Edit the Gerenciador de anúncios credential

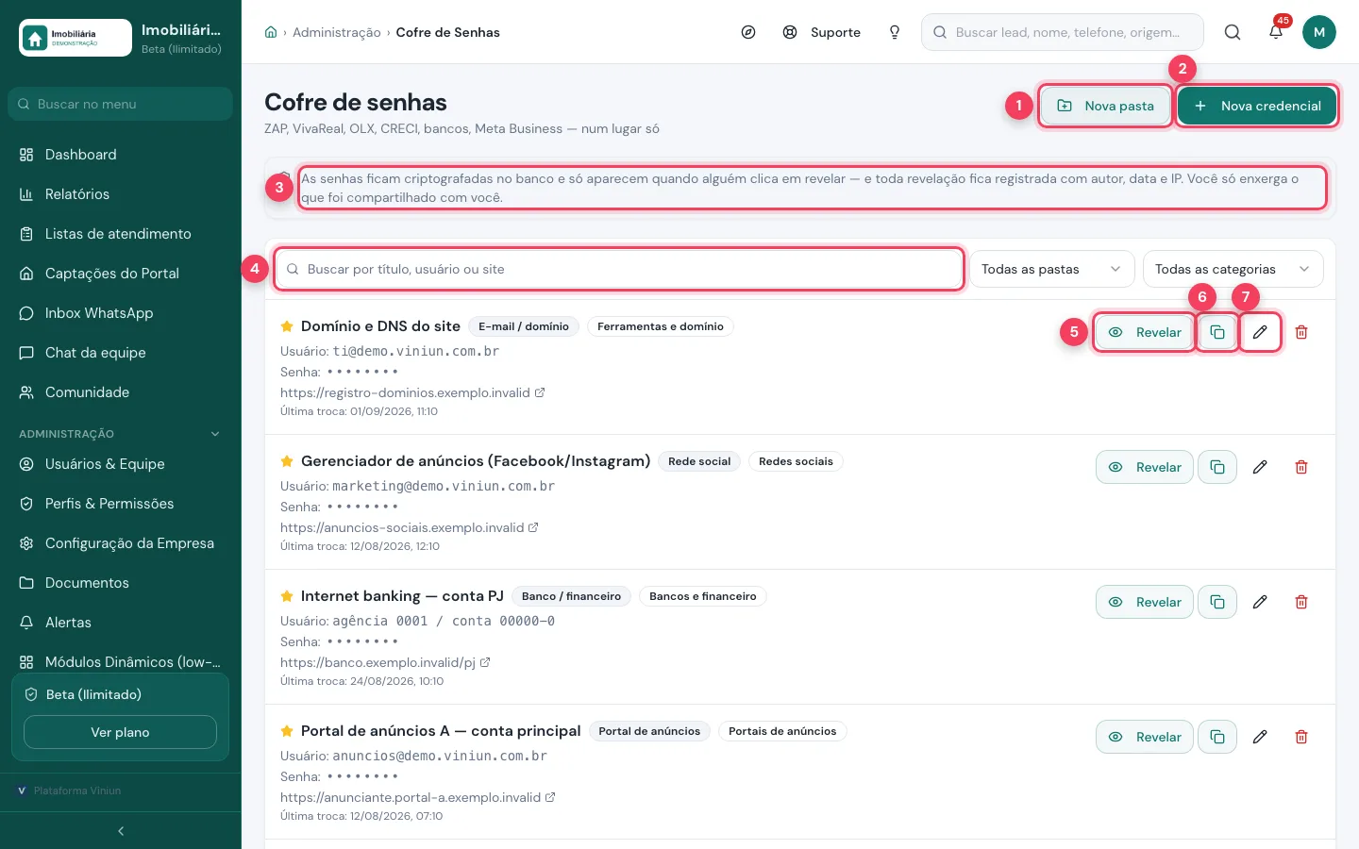1260,467
